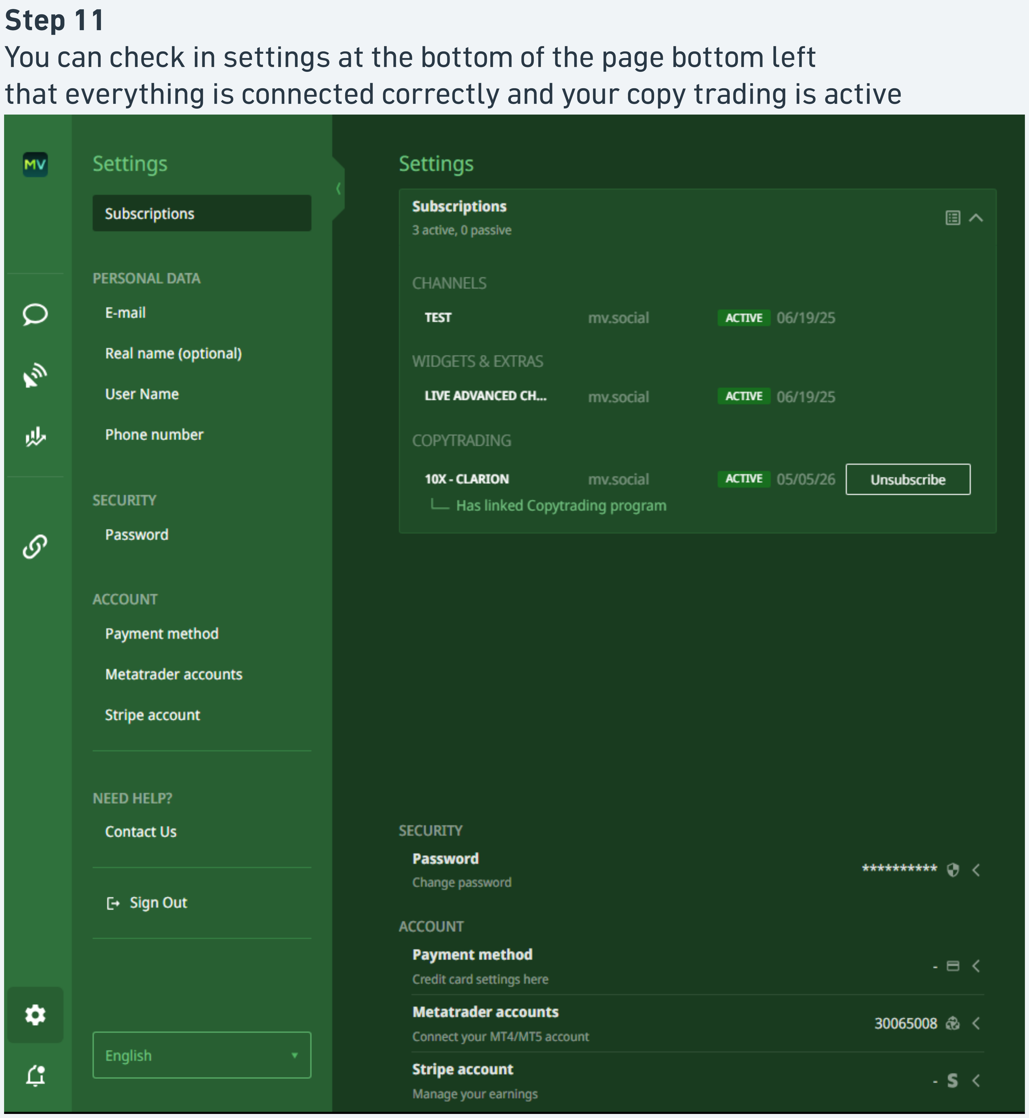Open Contact Us link
Viewport: 1029px width, 1118px height.
140,832
